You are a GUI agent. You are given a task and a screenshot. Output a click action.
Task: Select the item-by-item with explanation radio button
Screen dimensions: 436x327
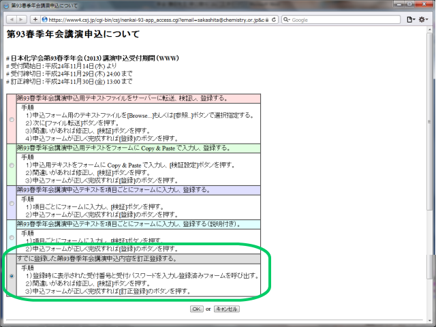pyautogui.click(x=12, y=236)
